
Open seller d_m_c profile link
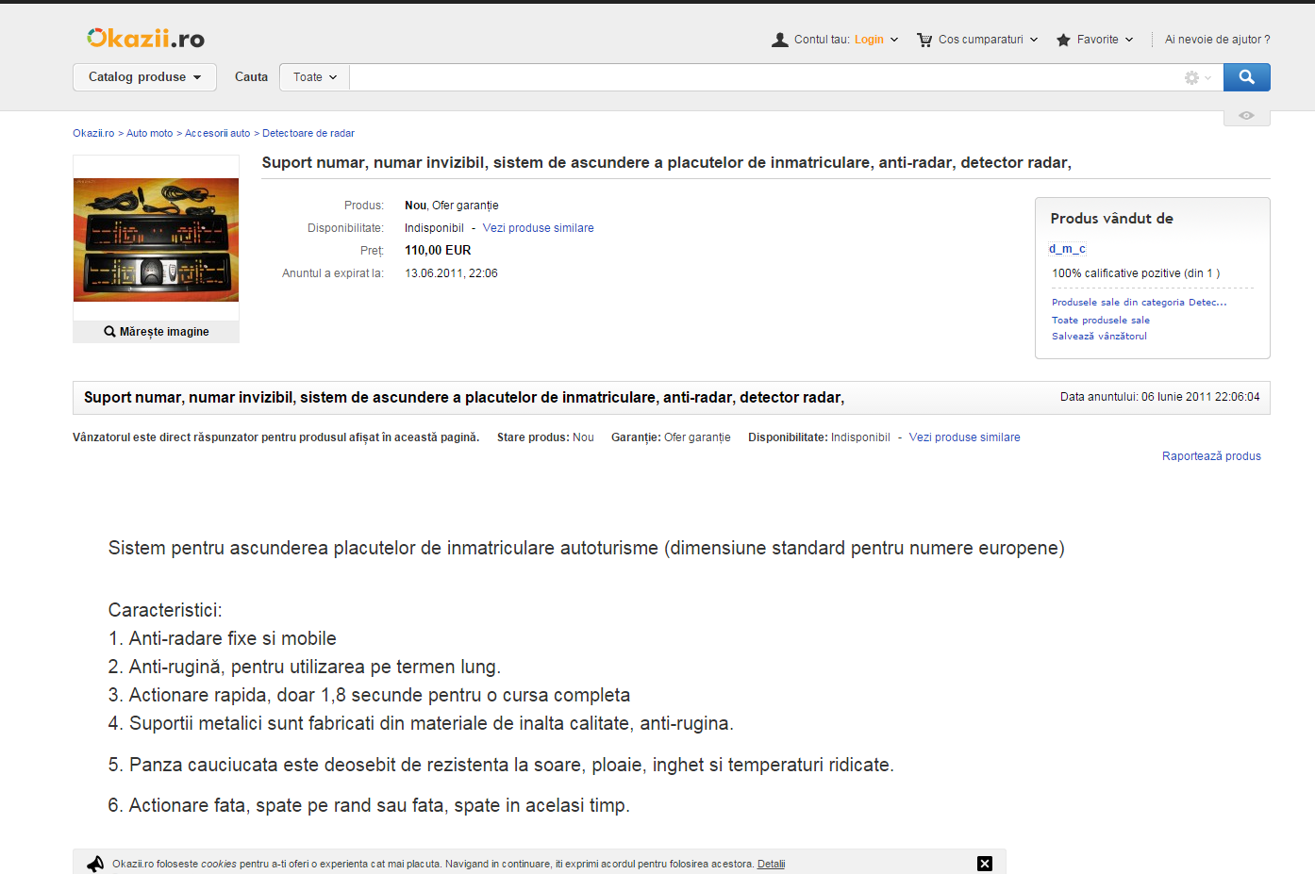click(1066, 249)
